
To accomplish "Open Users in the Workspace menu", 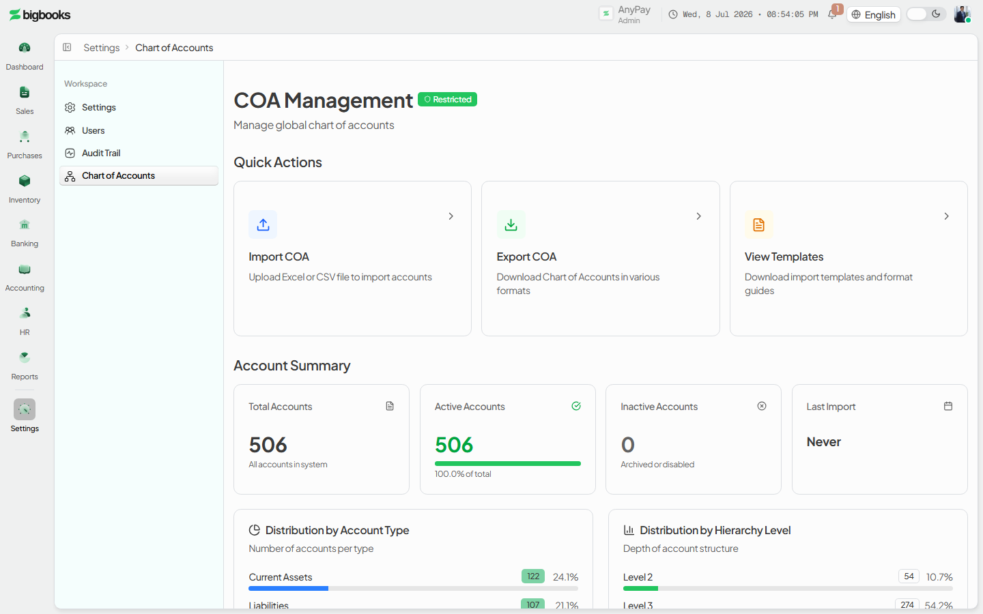I will [x=139, y=130].
